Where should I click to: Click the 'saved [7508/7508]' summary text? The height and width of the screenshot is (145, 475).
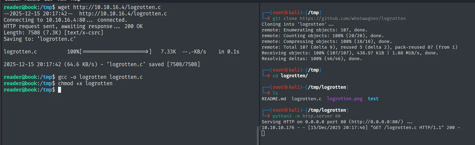174,64
